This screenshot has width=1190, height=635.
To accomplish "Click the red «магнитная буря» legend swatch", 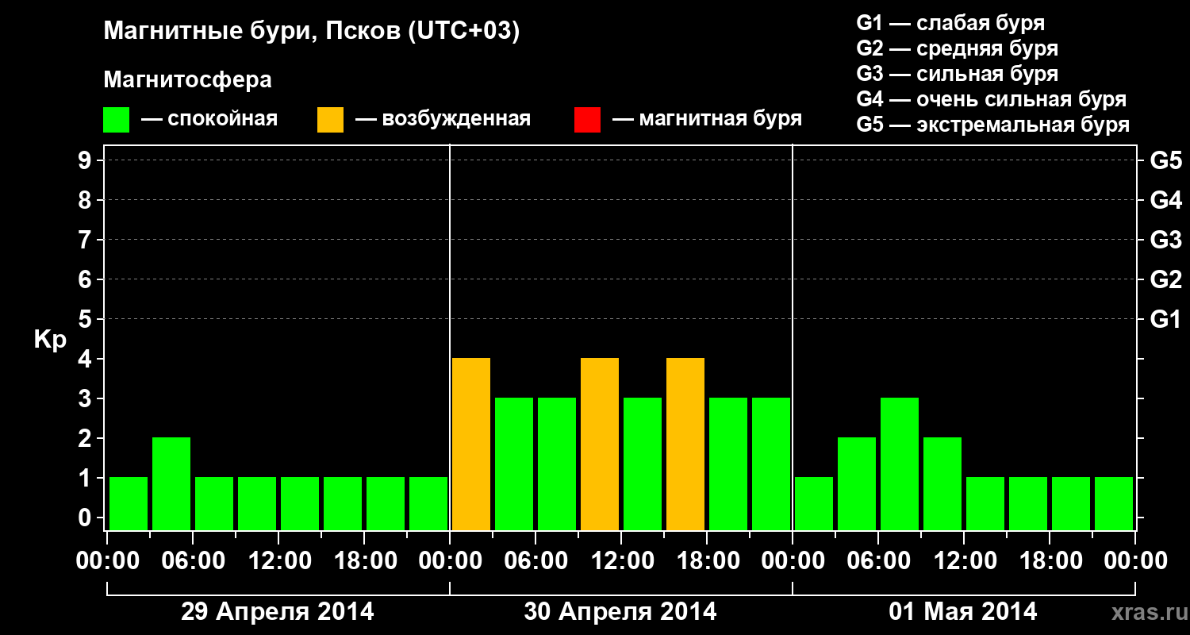I will pos(587,120).
